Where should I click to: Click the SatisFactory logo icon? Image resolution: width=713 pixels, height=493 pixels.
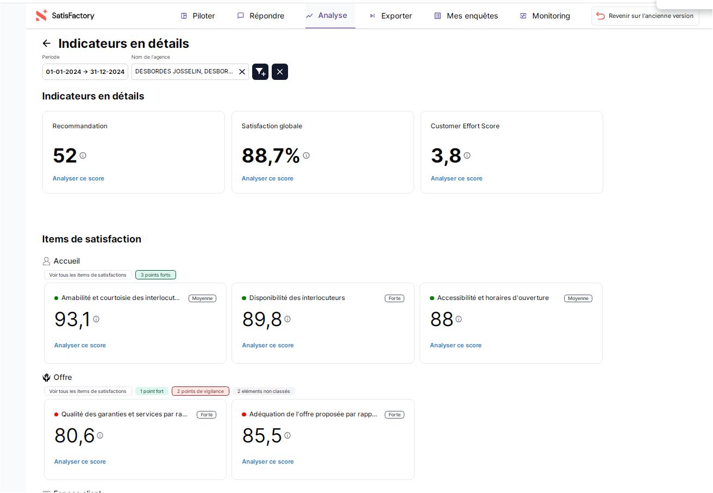point(41,16)
